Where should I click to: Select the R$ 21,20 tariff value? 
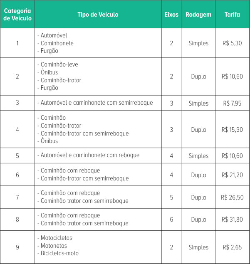[232, 175]
